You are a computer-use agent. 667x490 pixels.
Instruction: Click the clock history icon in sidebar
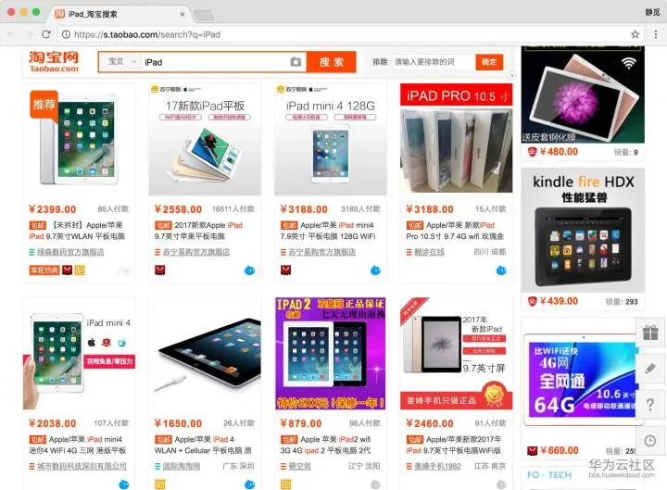coord(650,441)
